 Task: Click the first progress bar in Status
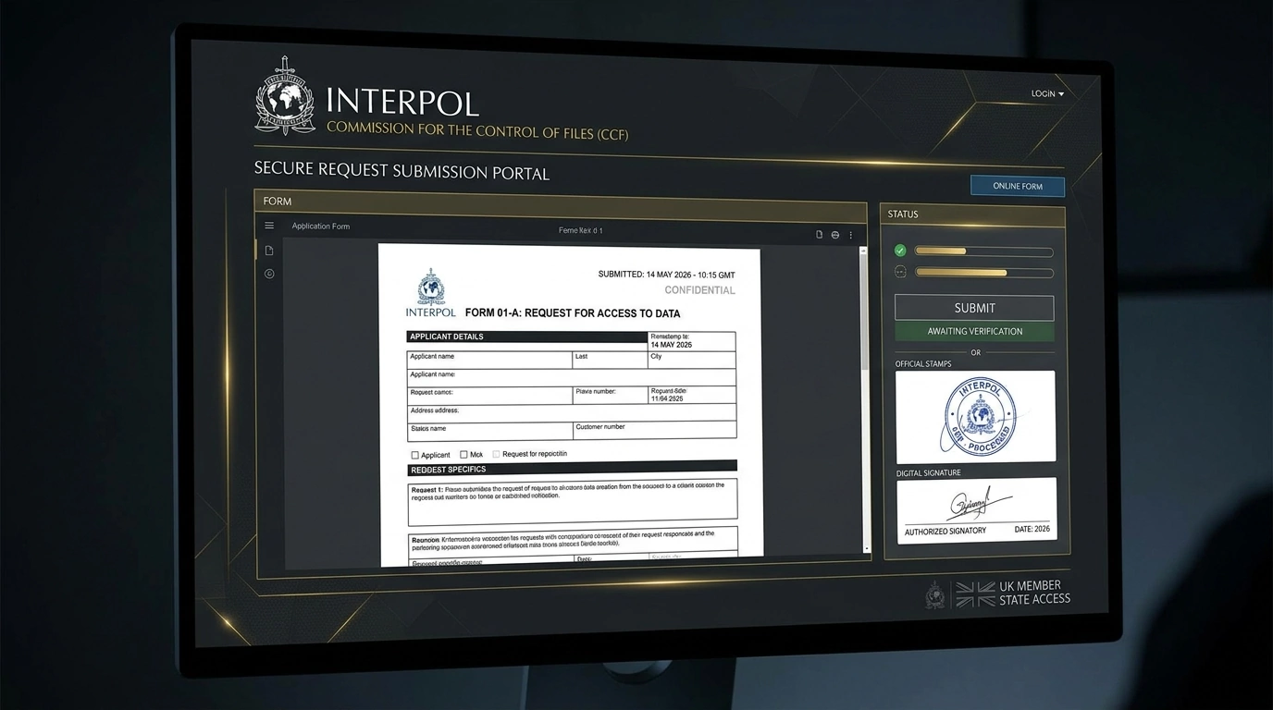point(984,251)
